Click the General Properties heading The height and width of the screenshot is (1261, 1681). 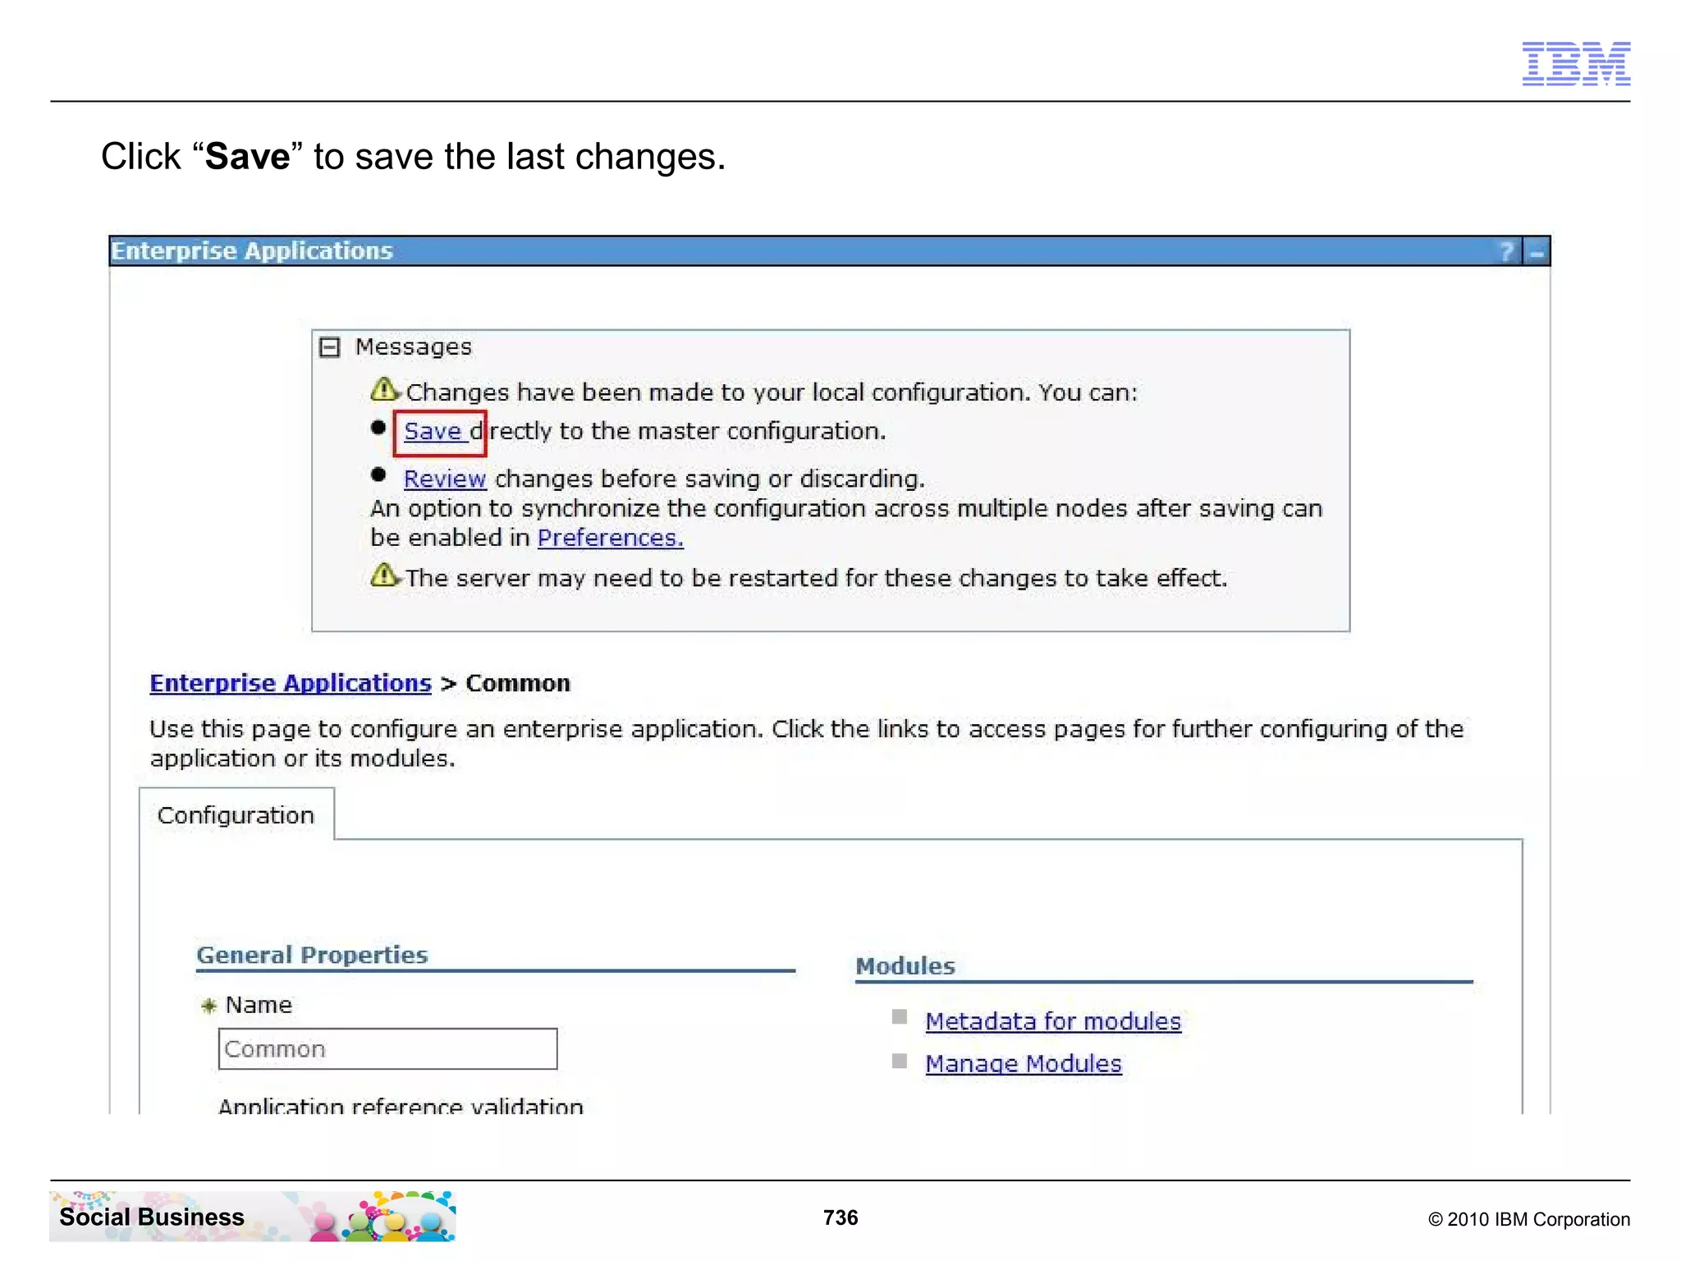tap(312, 955)
